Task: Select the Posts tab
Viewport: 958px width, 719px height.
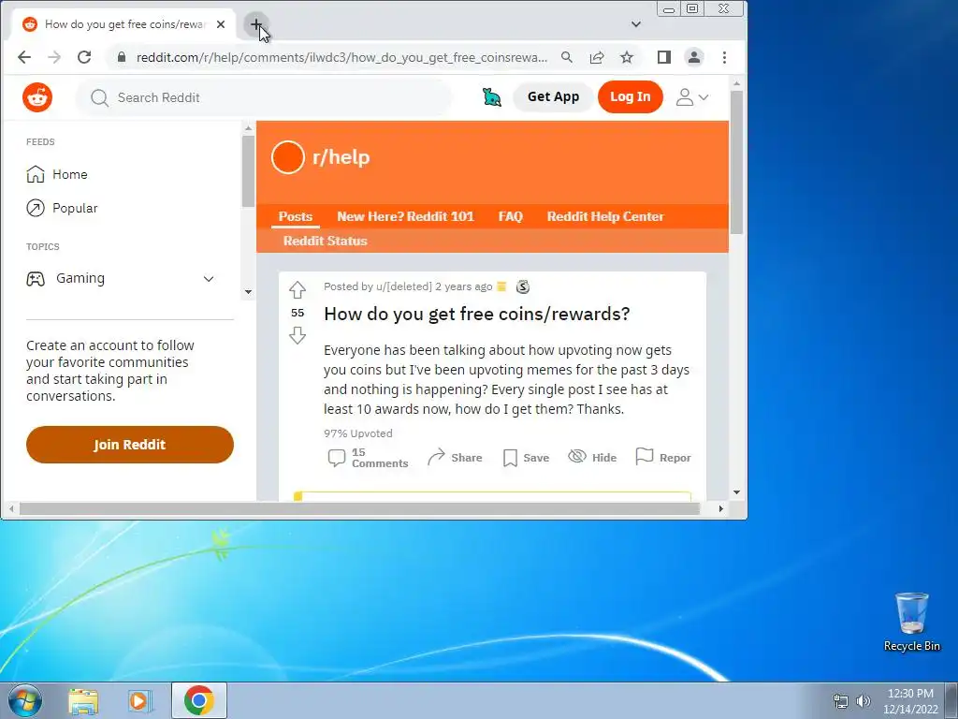Action: coord(295,216)
